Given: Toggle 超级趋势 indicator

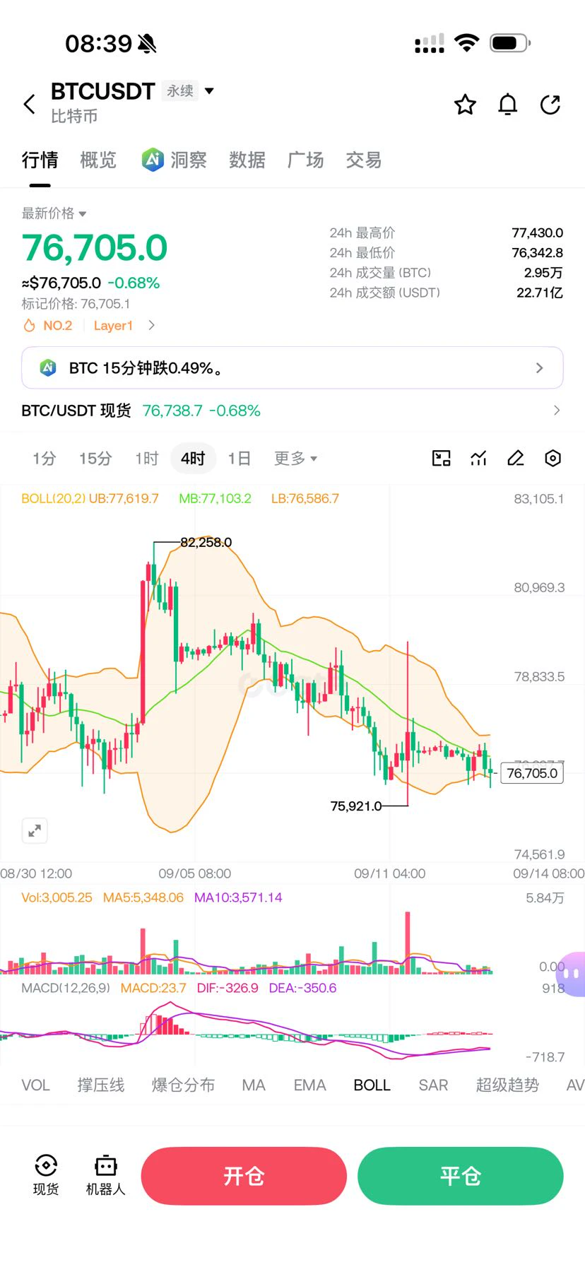Looking at the screenshot, I should coord(507,1085).
